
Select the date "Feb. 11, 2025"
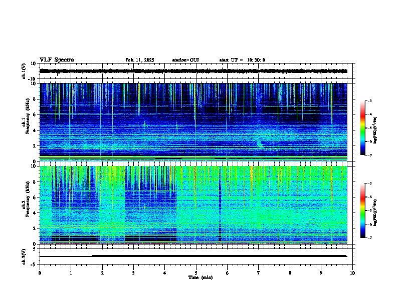coord(140,60)
